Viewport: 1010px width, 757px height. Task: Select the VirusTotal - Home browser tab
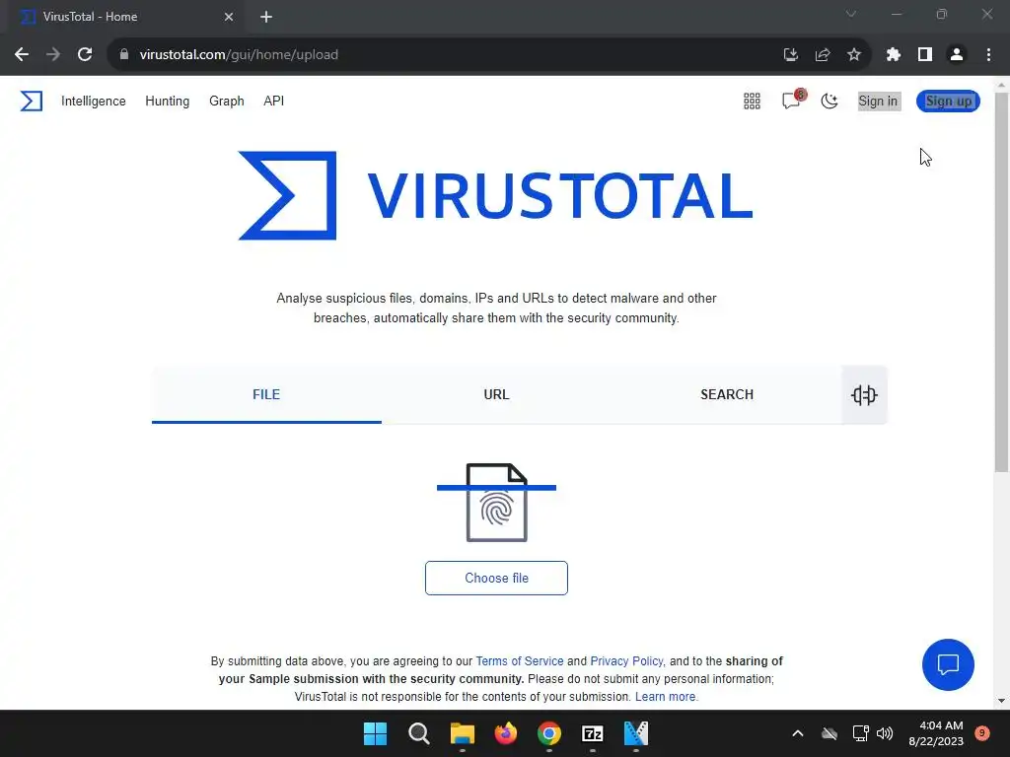click(x=125, y=17)
